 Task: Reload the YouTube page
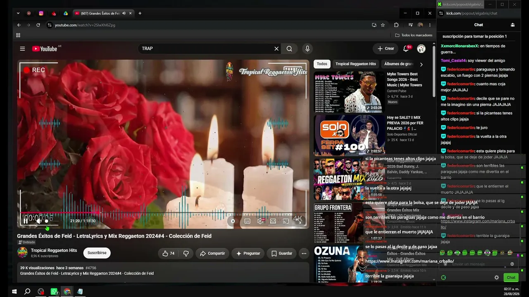38,25
